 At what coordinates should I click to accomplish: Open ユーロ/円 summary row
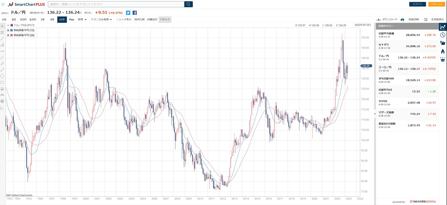(407, 69)
